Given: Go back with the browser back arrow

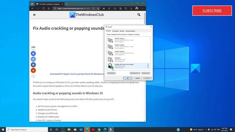Looking at the screenshot, I should click(33, 8).
